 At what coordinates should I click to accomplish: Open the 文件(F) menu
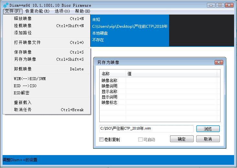pos(13,11)
